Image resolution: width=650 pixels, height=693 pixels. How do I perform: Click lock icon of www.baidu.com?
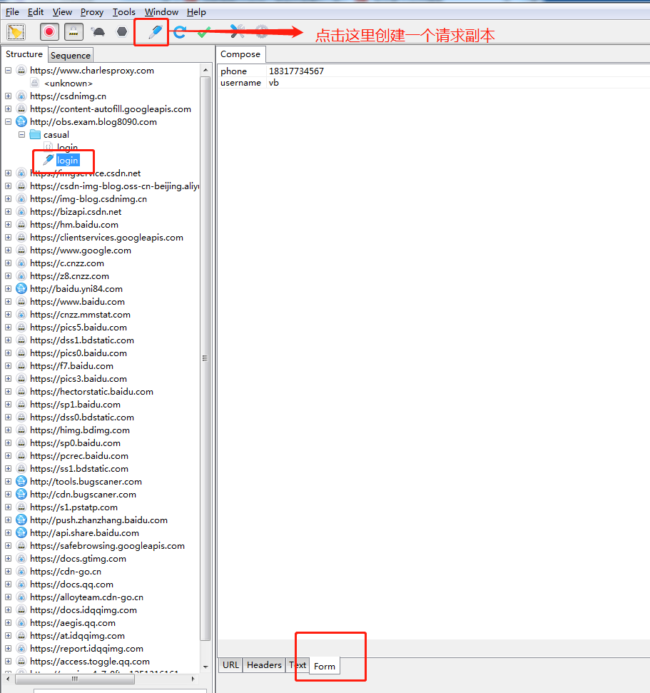coord(21,301)
